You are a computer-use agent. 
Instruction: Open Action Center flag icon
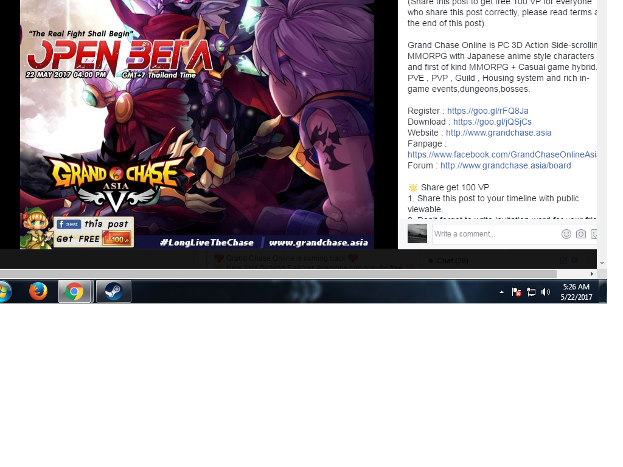click(x=517, y=292)
